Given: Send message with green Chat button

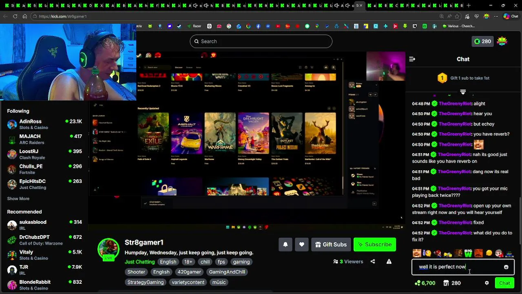Looking at the screenshot, I should click(x=504, y=283).
